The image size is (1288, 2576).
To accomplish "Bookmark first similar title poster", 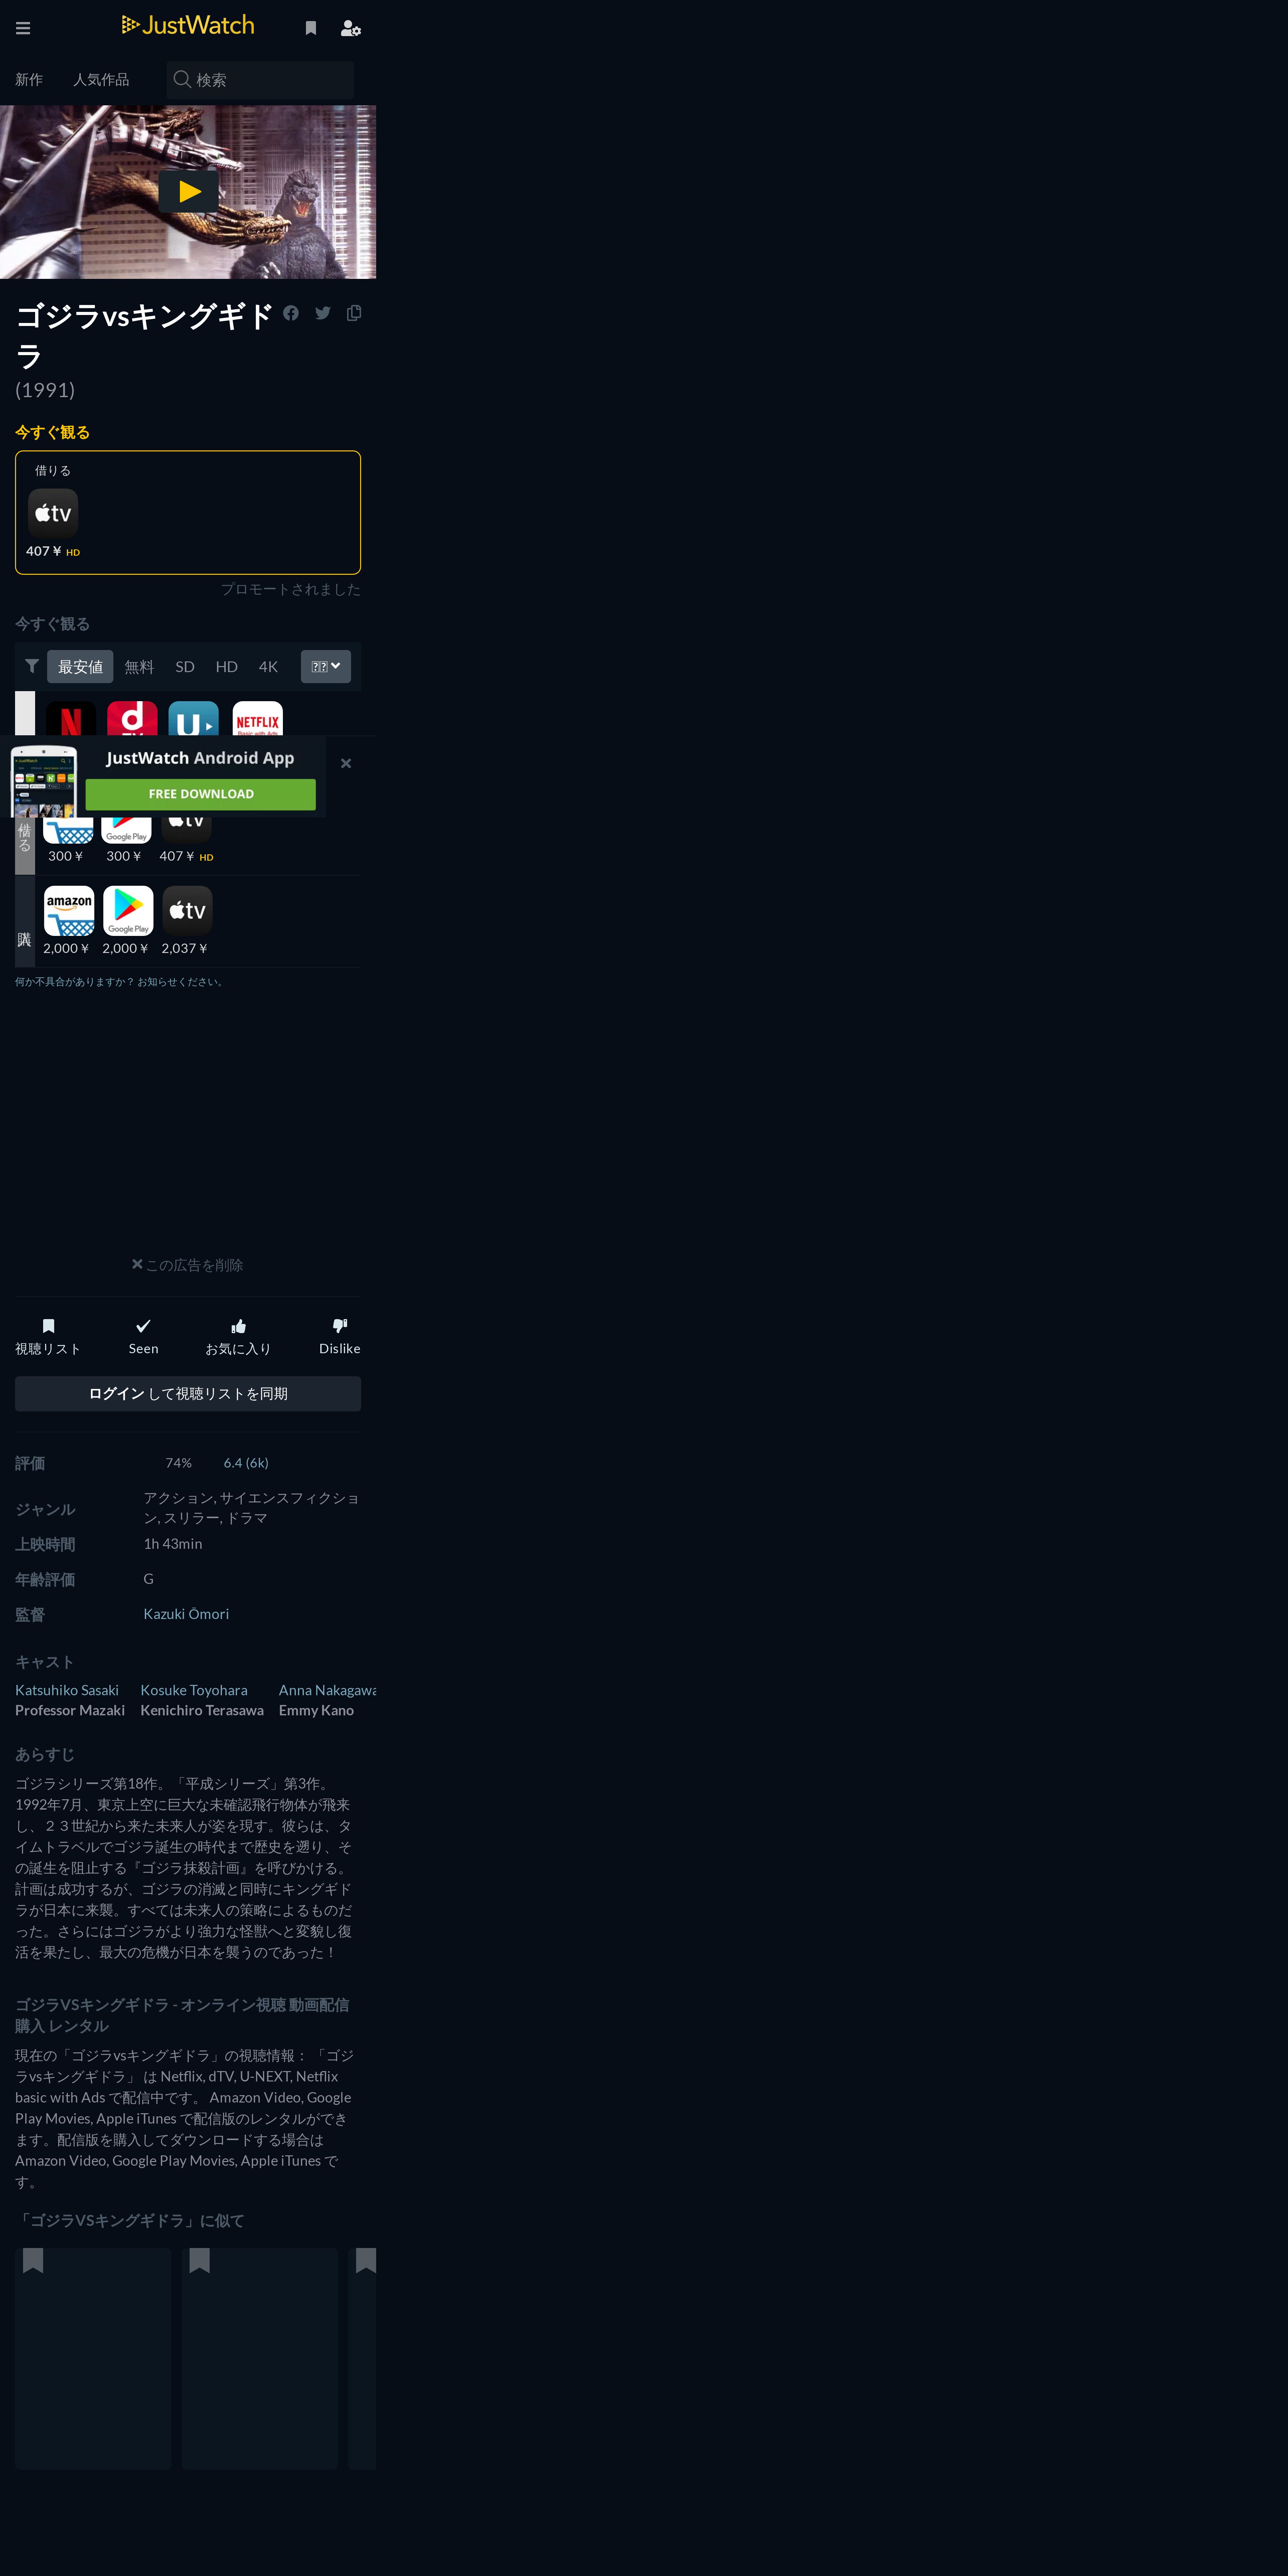I will 33,2261.
